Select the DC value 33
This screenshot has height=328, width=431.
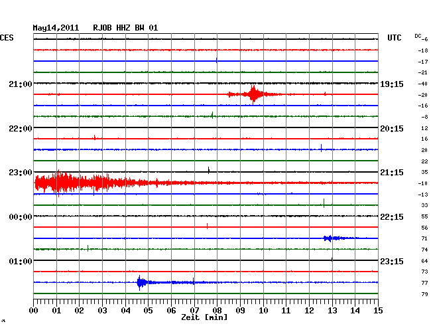(x=424, y=205)
